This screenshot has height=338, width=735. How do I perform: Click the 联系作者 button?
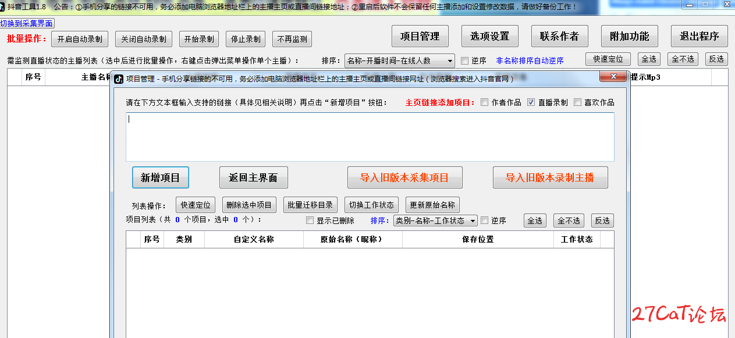pos(560,36)
